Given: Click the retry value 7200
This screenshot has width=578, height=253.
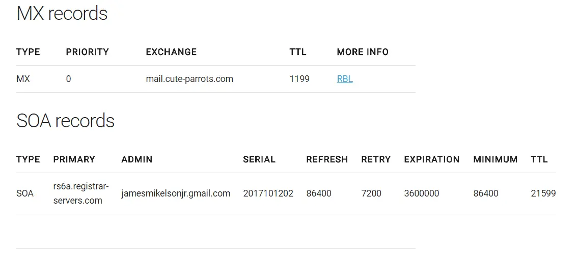Looking at the screenshot, I should tap(371, 193).
